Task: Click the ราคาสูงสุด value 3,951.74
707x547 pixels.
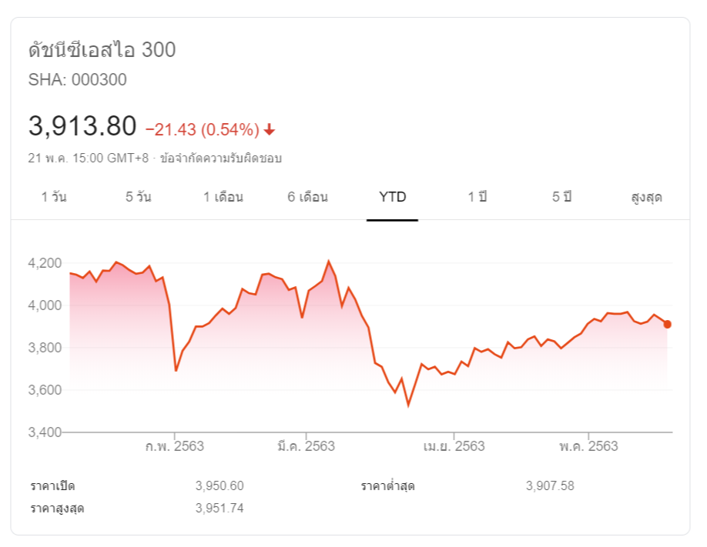Action: [219, 508]
